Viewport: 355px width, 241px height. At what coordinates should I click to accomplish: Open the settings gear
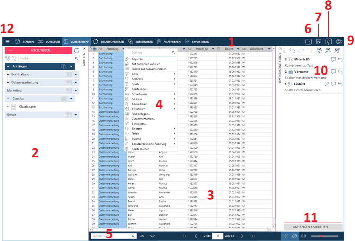(339, 41)
